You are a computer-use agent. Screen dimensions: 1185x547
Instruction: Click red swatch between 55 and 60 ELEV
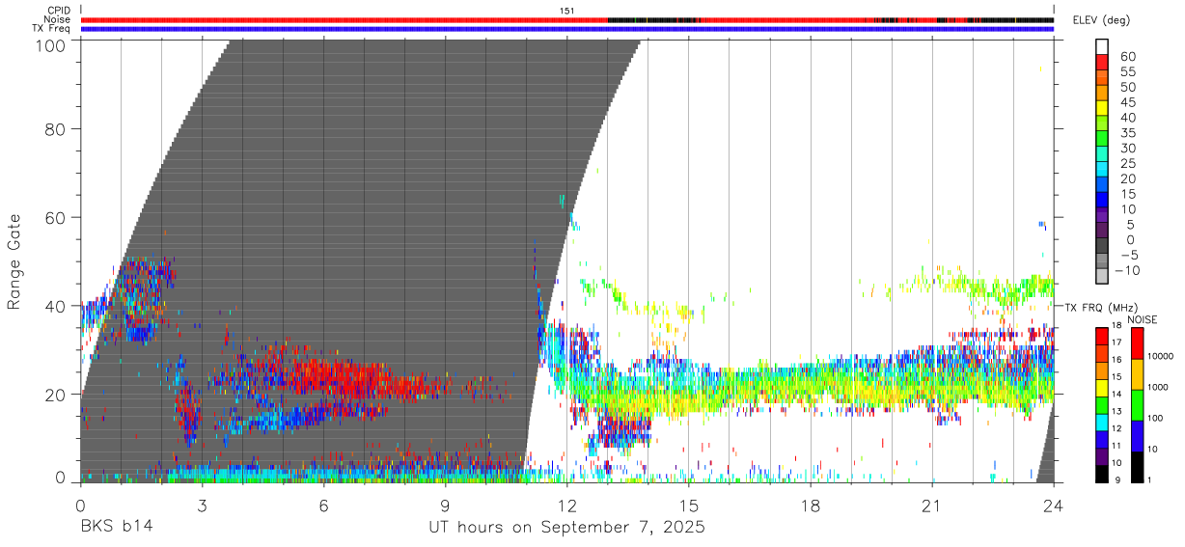1103,63
